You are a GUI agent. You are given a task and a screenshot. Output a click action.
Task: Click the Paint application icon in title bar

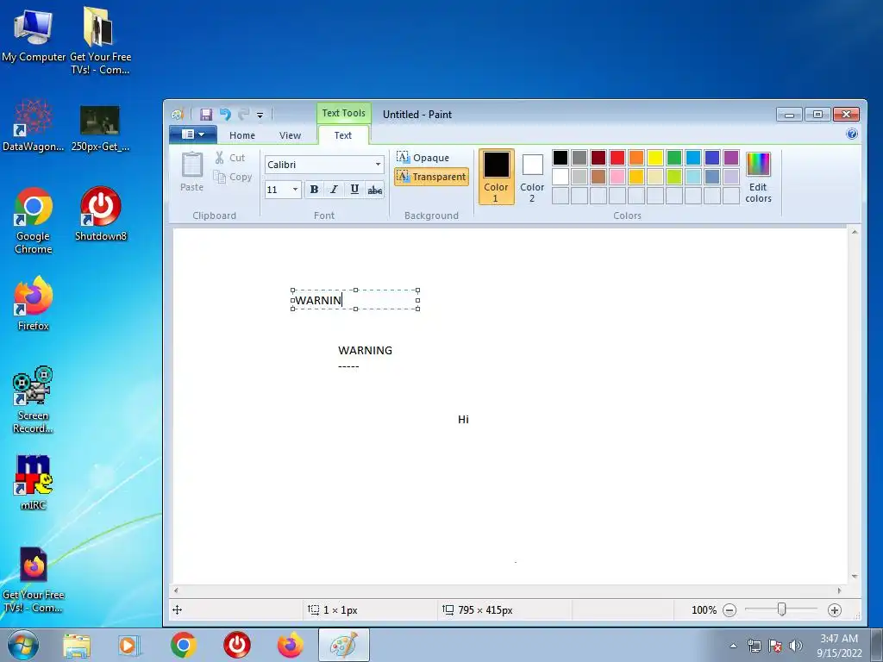178,115
